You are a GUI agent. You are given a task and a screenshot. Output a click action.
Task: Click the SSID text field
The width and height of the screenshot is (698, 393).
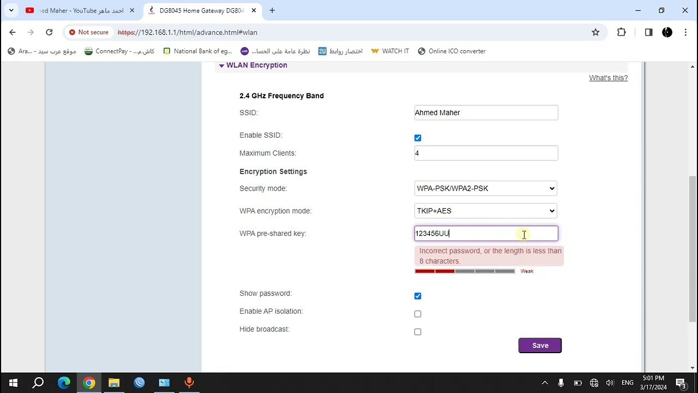coord(486,112)
